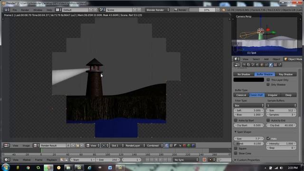Select Ray Shadow option
The image size is (304, 171).
coord(285,74)
